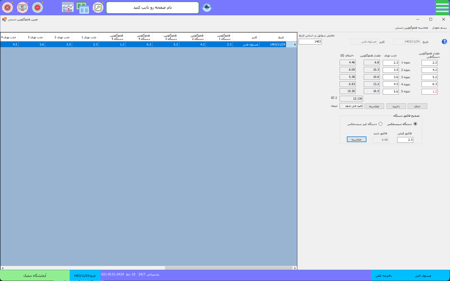This screenshot has width=450, height=281.
Task: Click the red minus circle icon
Action: 37,7
